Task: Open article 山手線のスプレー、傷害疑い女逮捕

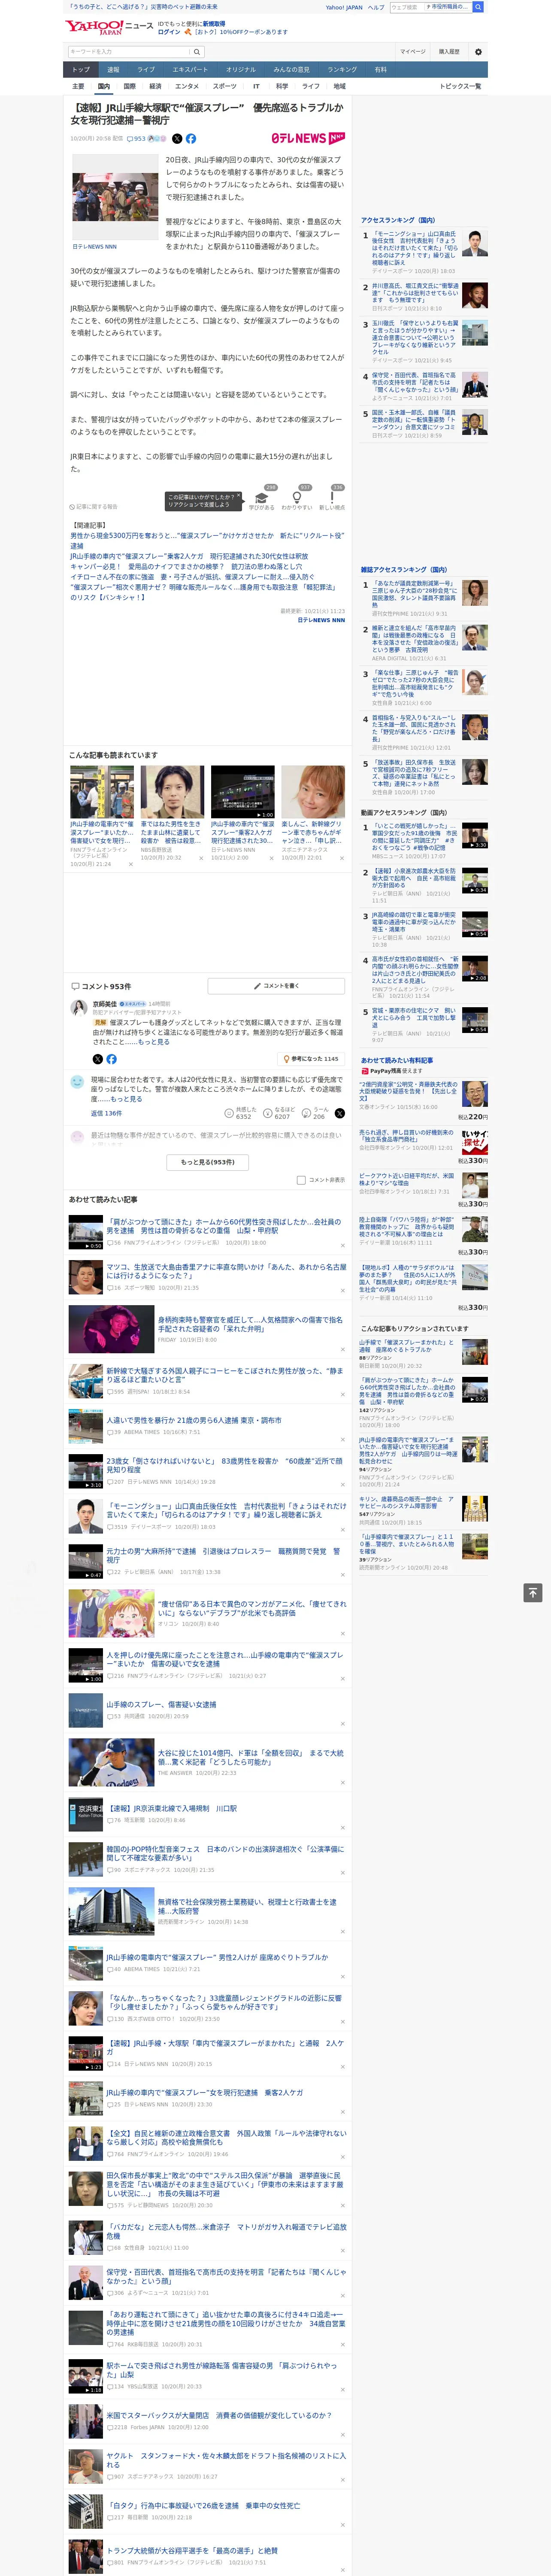Action: point(161,1705)
